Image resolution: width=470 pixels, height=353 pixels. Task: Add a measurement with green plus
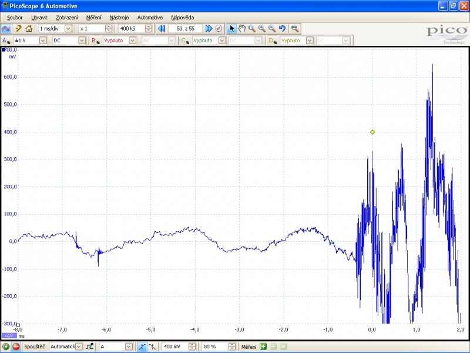tap(263, 347)
